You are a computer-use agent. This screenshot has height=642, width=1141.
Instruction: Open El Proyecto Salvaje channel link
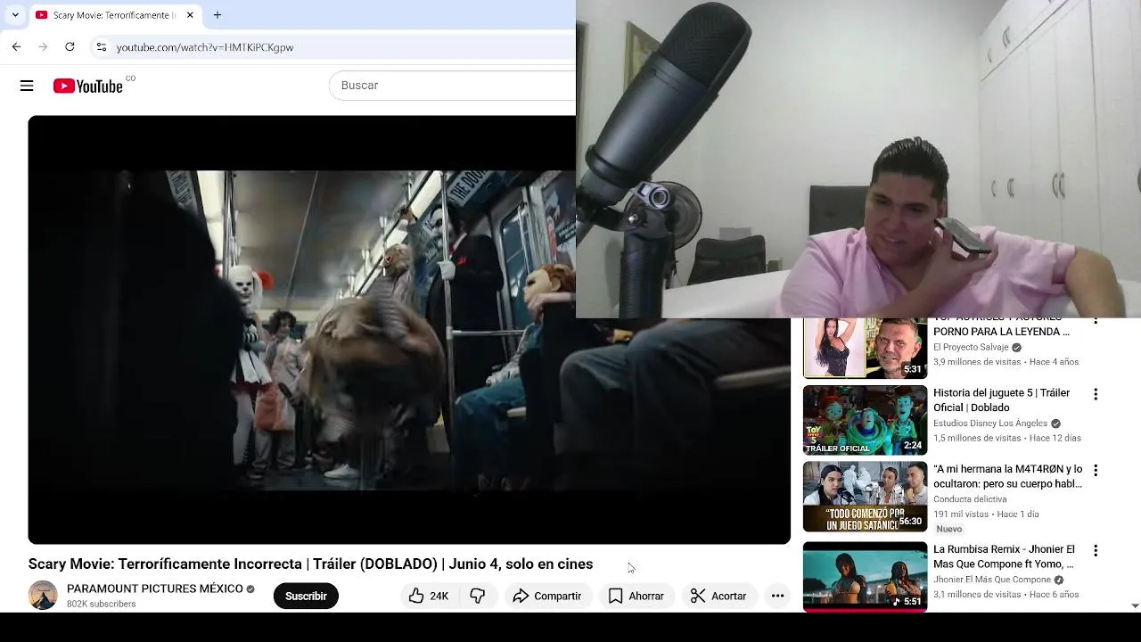[x=971, y=347]
